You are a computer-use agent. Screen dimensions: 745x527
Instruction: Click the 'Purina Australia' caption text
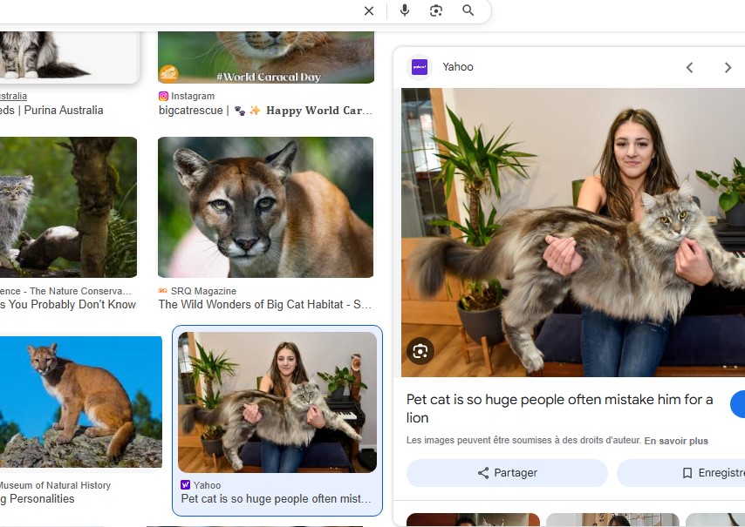(63, 111)
